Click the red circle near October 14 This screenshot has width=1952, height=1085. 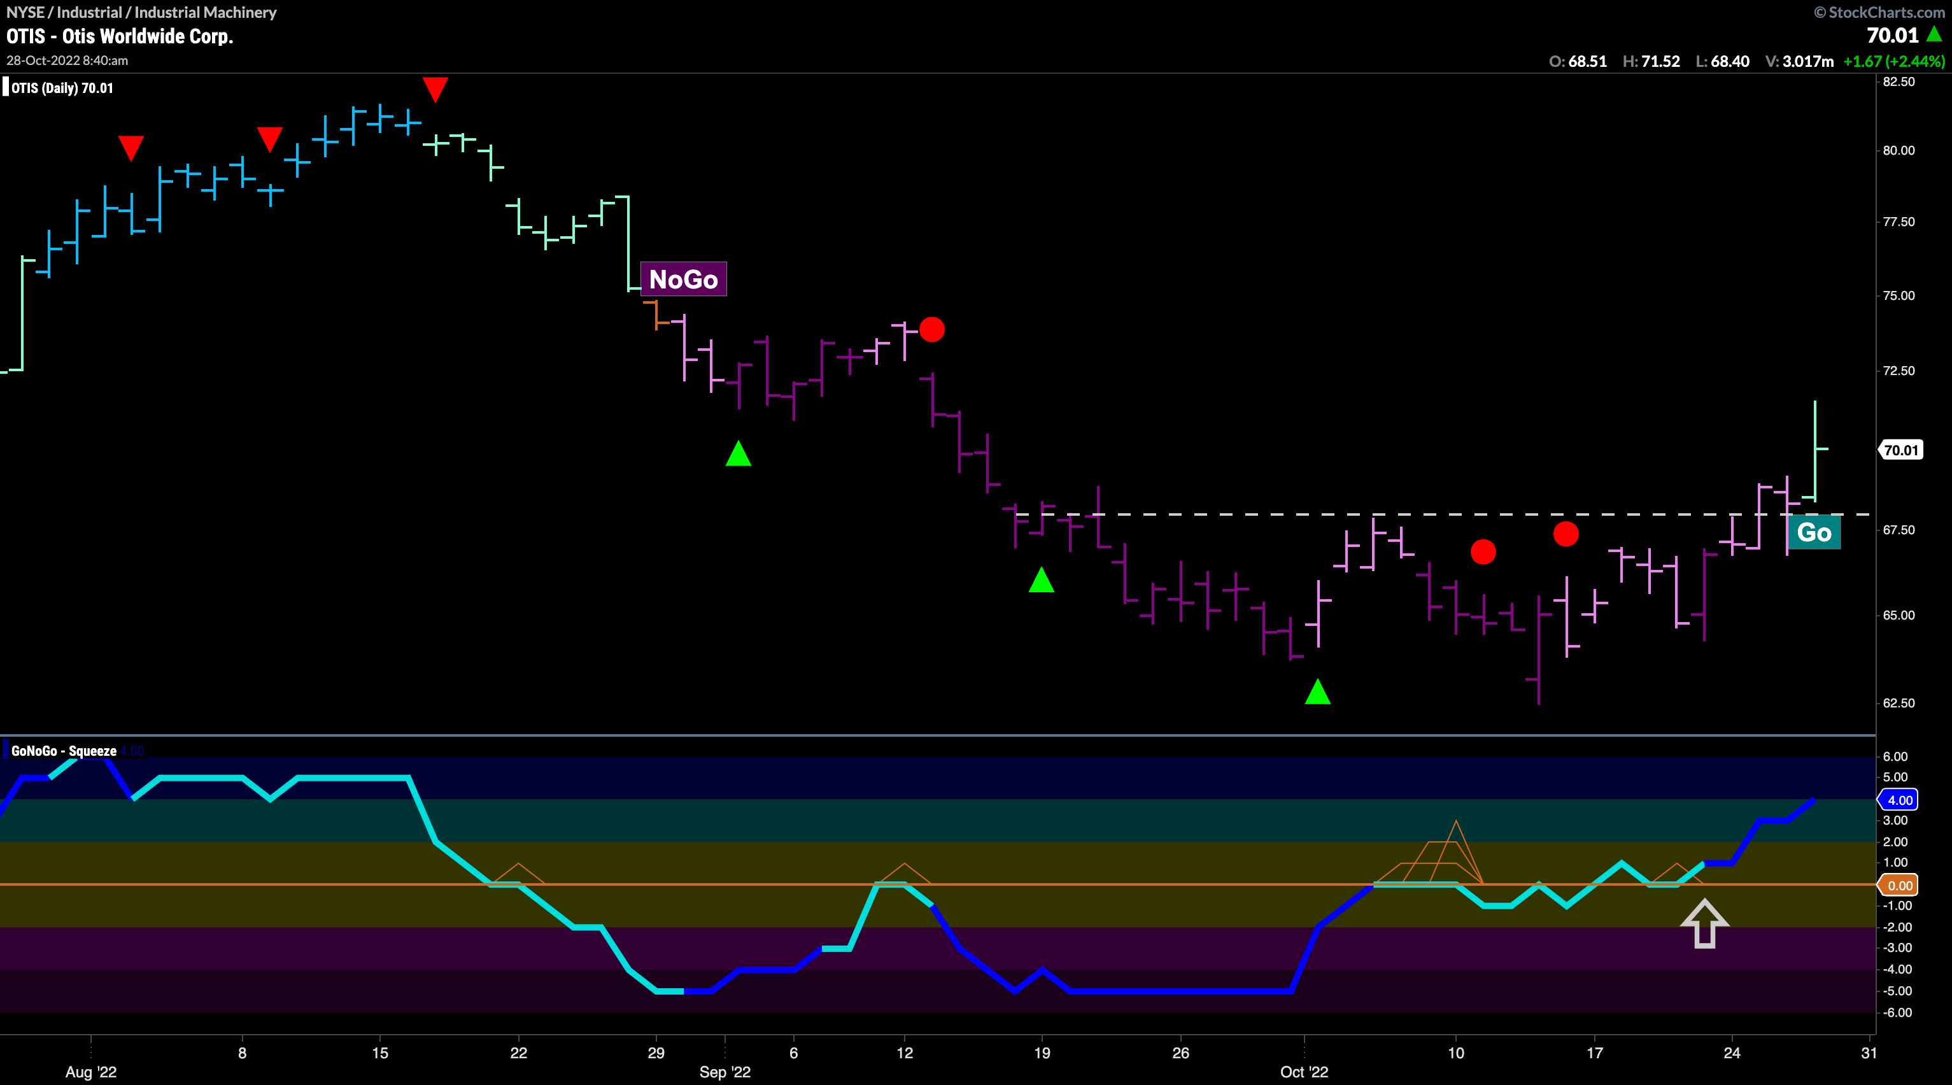[1566, 534]
